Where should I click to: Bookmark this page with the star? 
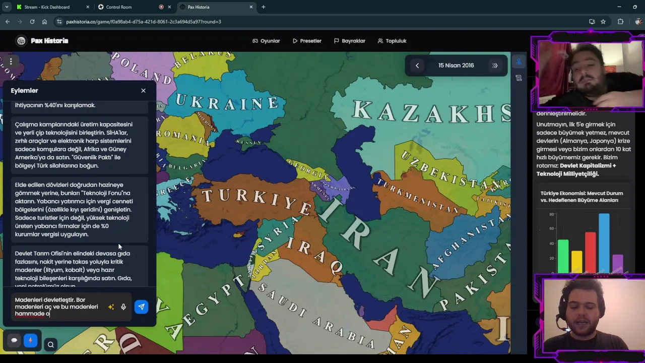click(x=603, y=22)
